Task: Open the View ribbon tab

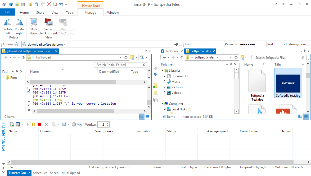Action: pyautogui.click(x=55, y=12)
